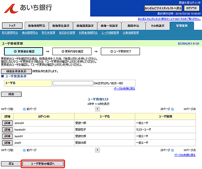Click the previous page arrow below the user list
Screen dimensions: 202x169
click(x=24, y=149)
